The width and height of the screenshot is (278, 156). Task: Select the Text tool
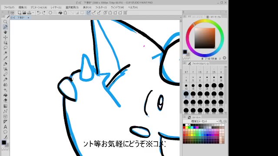5,127
